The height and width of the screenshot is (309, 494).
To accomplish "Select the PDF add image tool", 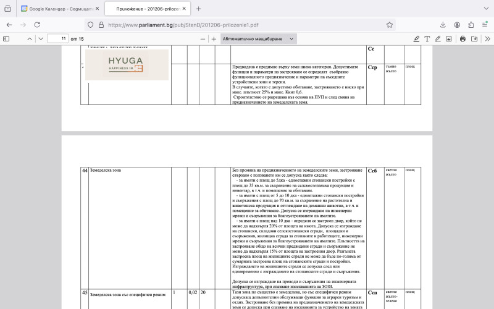I will tap(449, 39).
